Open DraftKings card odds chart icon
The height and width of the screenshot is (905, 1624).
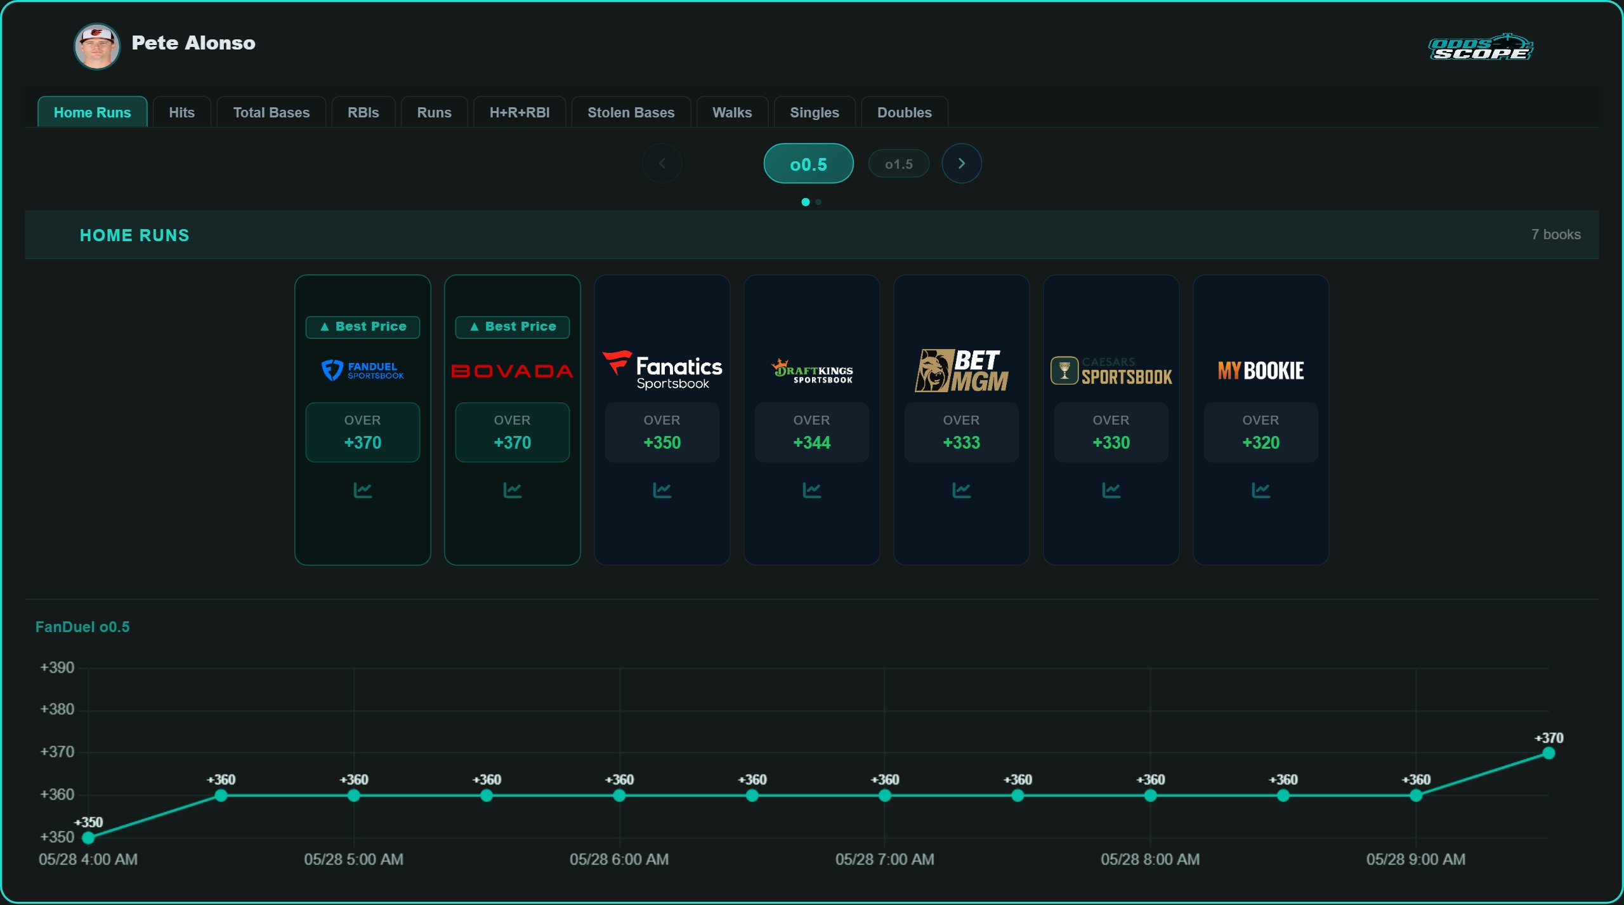(x=811, y=490)
